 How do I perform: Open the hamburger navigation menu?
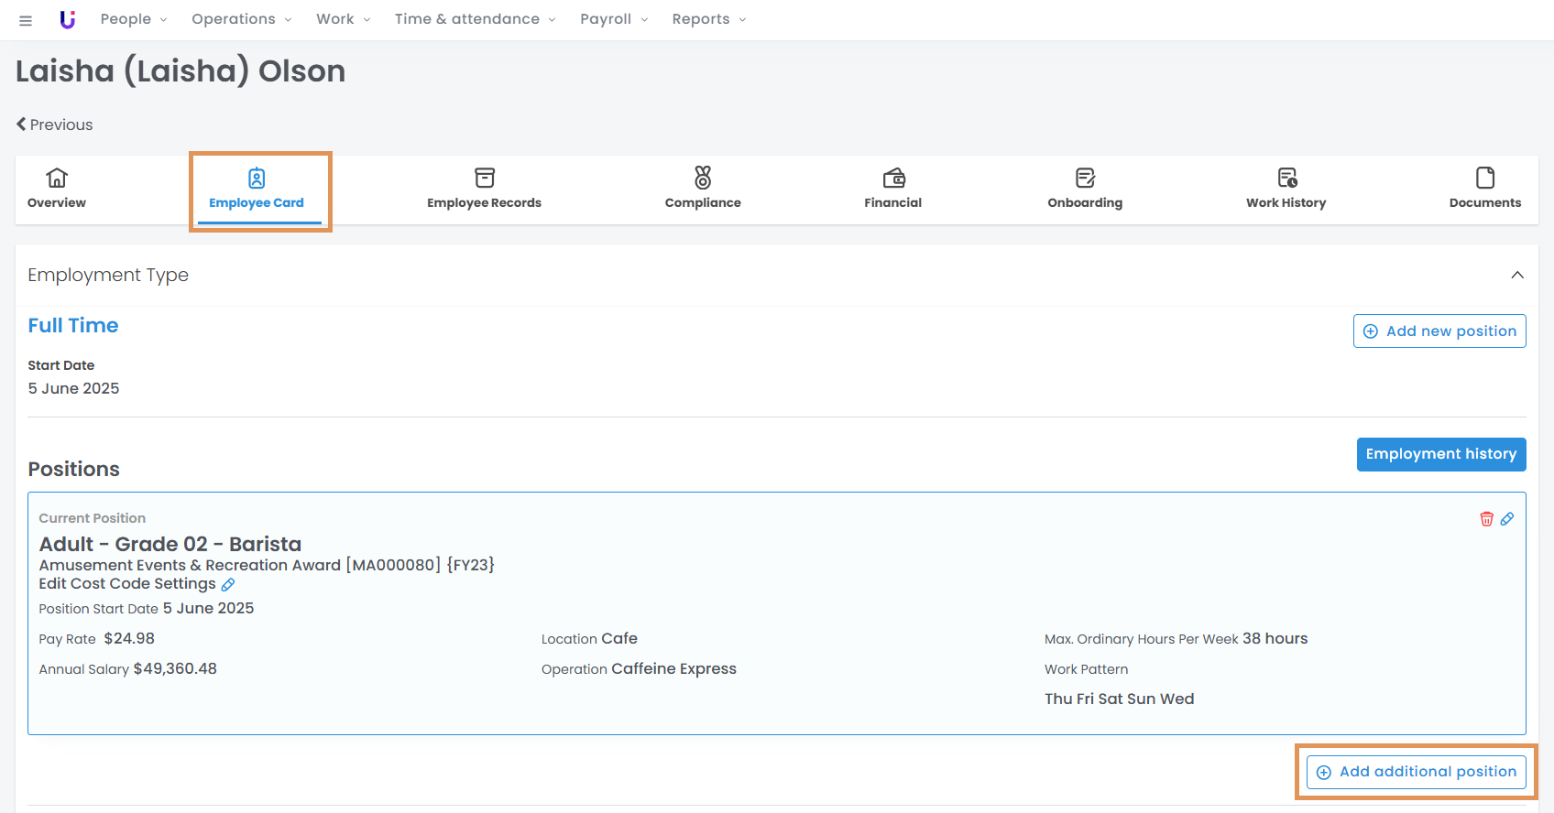(26, 20)
